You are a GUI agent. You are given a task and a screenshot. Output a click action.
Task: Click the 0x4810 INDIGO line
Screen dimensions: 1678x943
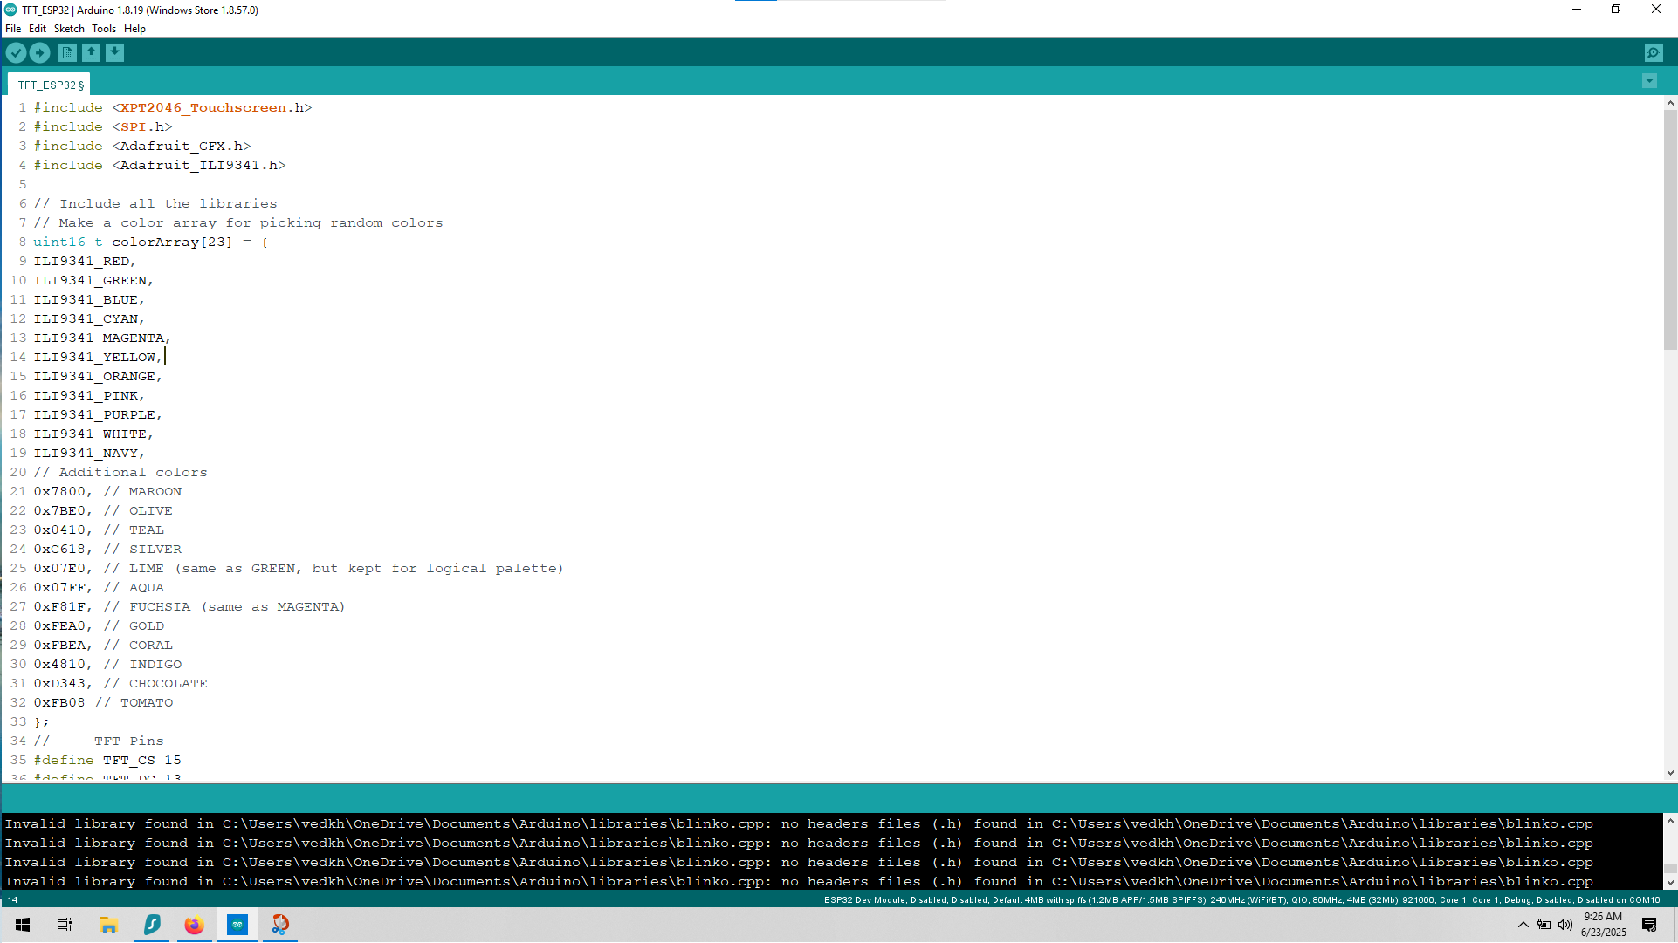pos(107,665)
